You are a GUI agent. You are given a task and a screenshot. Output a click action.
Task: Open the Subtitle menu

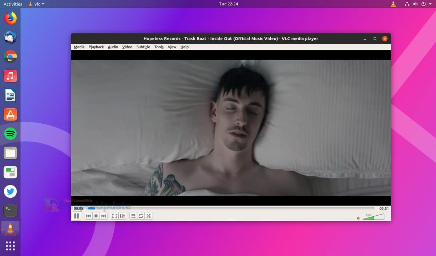[x=143, y=47]
